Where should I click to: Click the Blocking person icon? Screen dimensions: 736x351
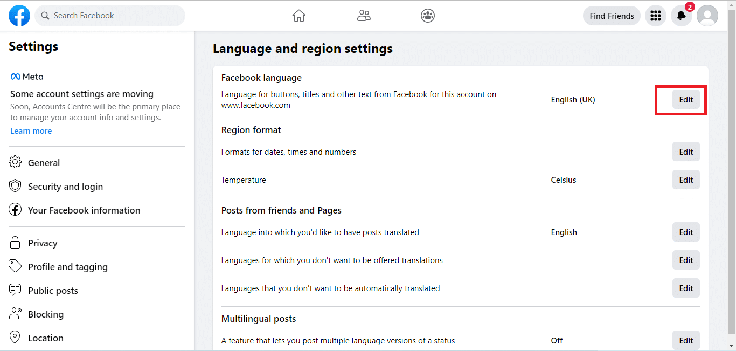point(15,314)
